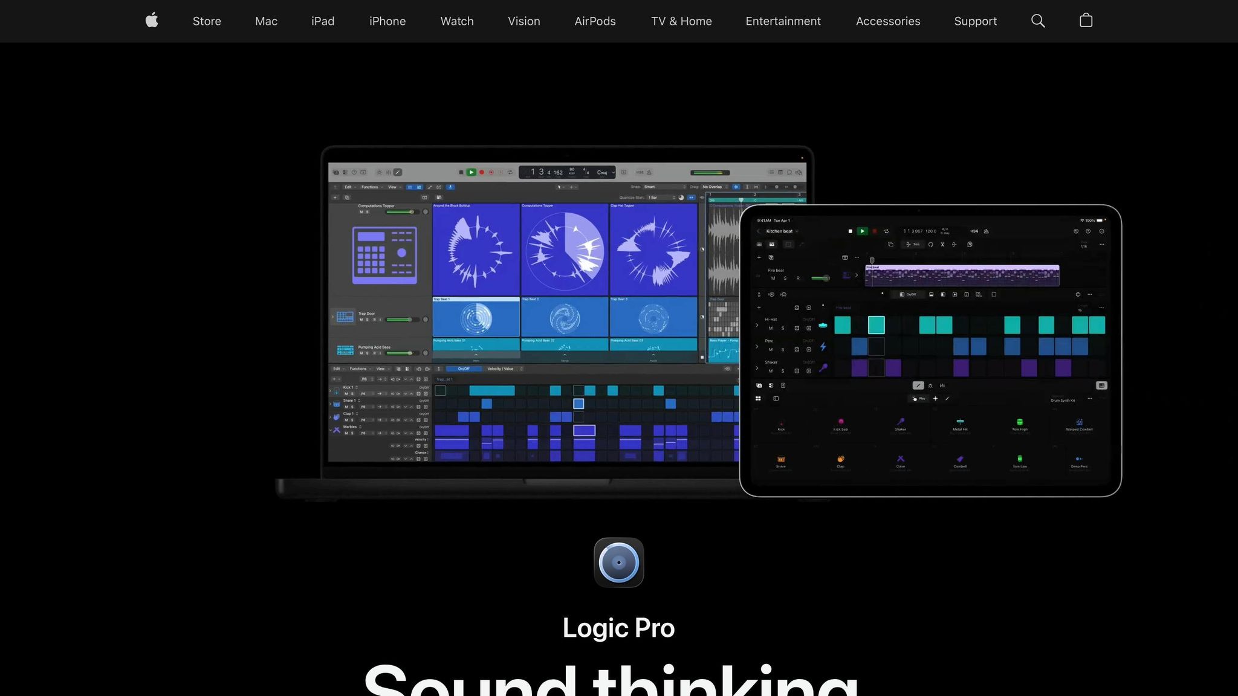Click the red Record button on the iPad screen
The width and height of the screenshot is (1238, 696).
(x=874, y=231)
